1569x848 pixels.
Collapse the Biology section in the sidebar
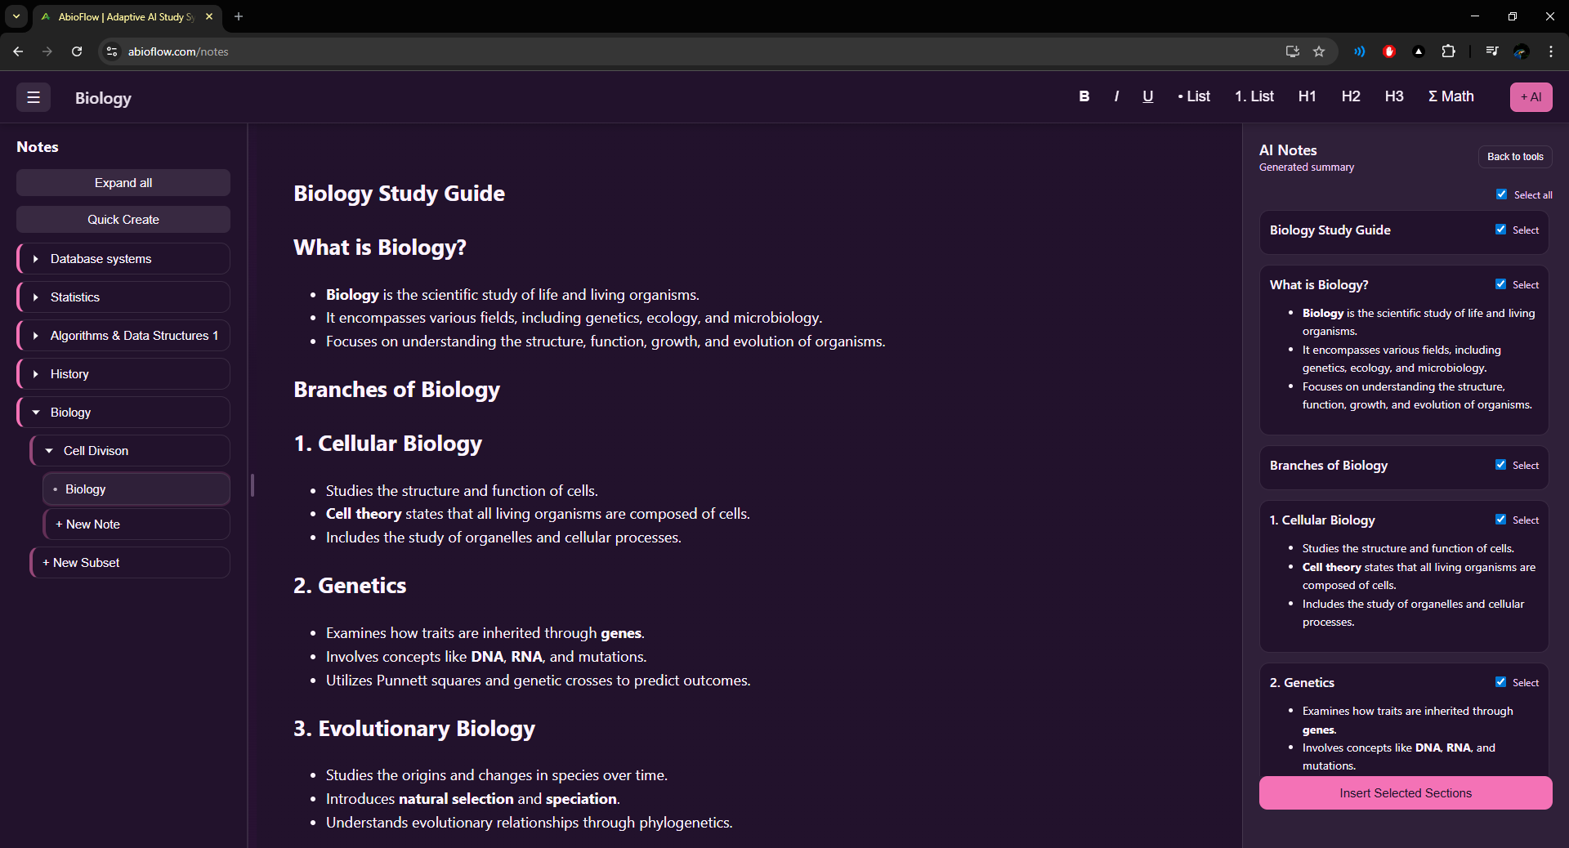click(x=36, y=412)
